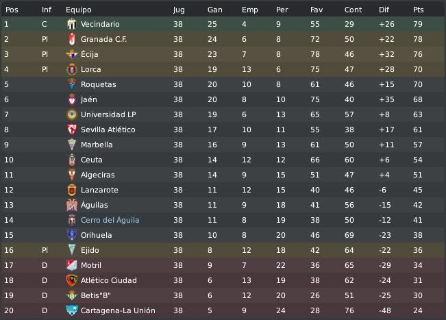Image resolution: width=446 pixels, height=320 pixels.
Task: Open the Cerro del Águila team link
Action: (110, 220)
